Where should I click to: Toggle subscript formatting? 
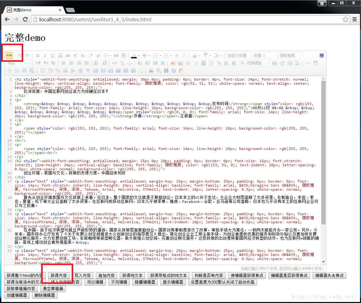pyautogui.click(x=83, y=56)
